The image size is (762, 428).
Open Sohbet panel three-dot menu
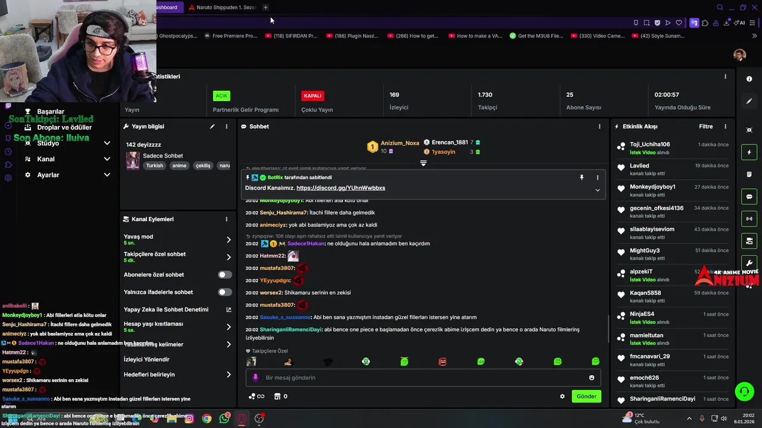[599, 127]
